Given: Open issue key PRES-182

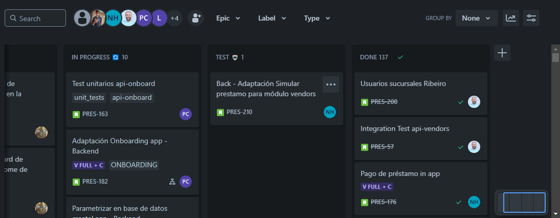Looking at the screenshot, I should click(95, 182).
